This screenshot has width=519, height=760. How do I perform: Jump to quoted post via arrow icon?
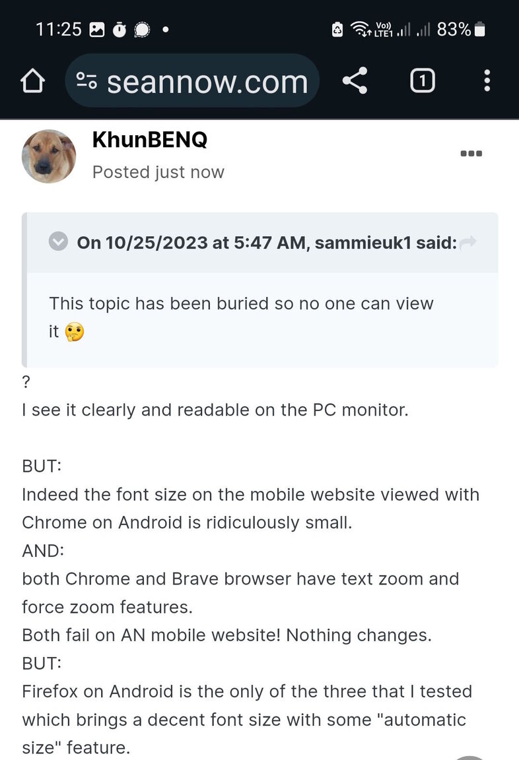(468, 241)
